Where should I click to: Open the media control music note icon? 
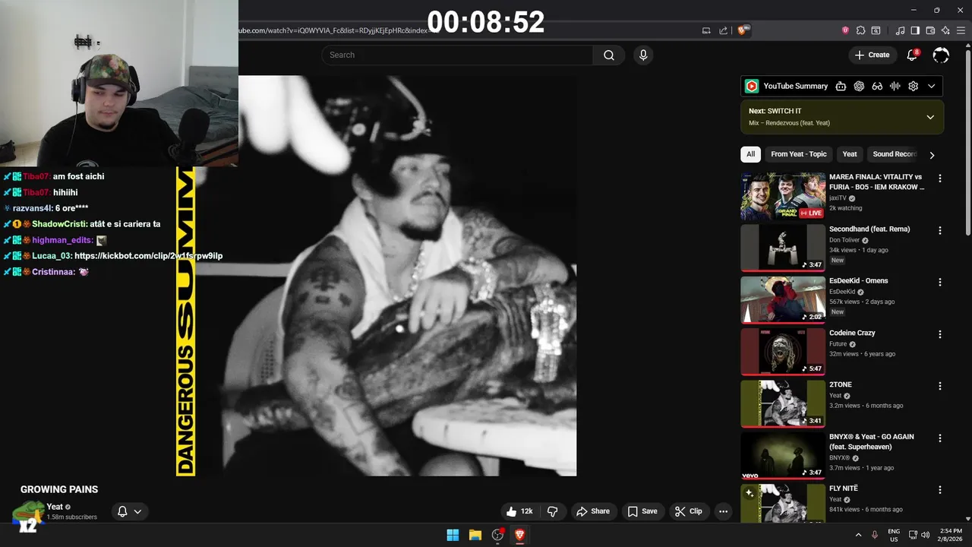900,30
